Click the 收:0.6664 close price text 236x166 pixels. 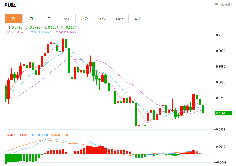(x=69, y=27)
